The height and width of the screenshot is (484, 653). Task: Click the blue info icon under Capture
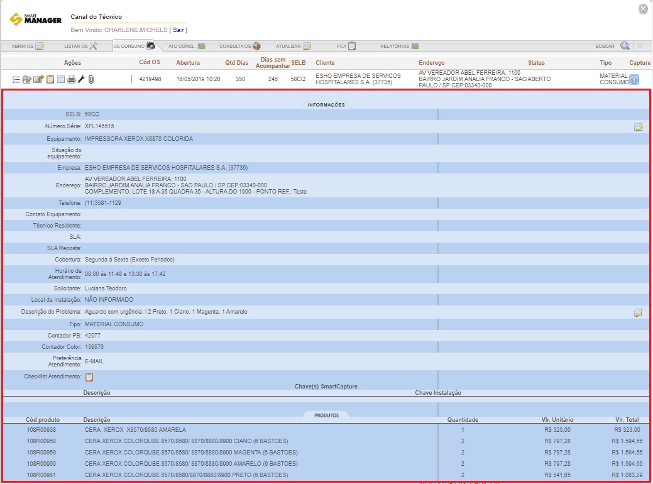(634, 79)
